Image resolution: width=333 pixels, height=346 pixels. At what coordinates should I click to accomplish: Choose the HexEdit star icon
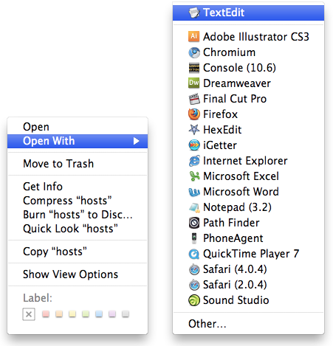point(194,130)
